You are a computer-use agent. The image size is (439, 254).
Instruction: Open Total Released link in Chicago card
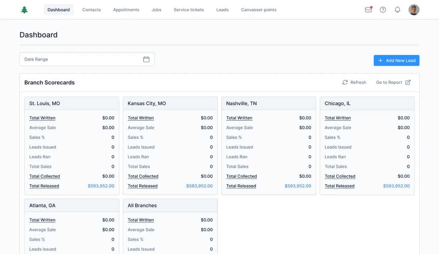pos(340,186)
